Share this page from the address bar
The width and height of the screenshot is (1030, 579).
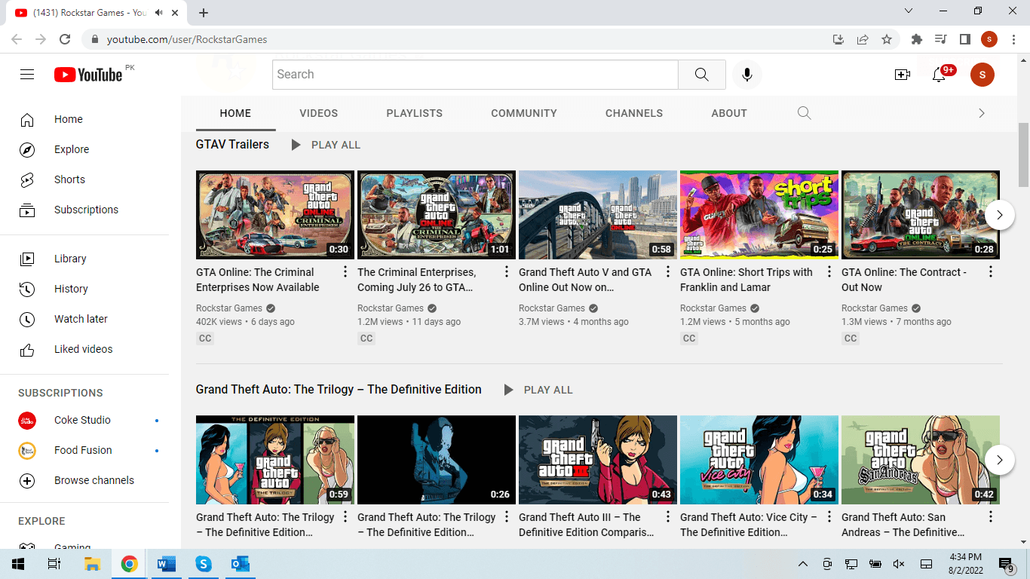863,39
